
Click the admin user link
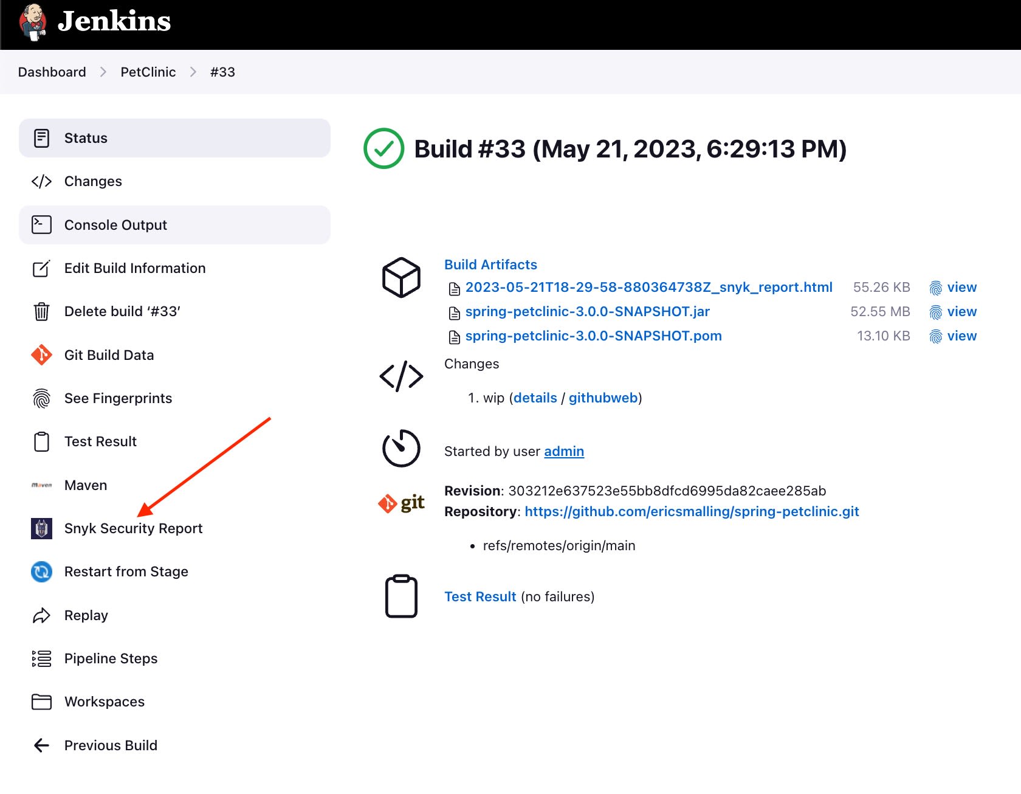pyautogui.click(x=564, y=451)
